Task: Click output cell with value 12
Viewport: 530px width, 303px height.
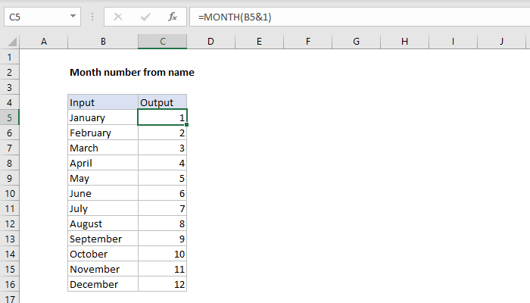Action: pyautogui.click(x=162, y=284)
